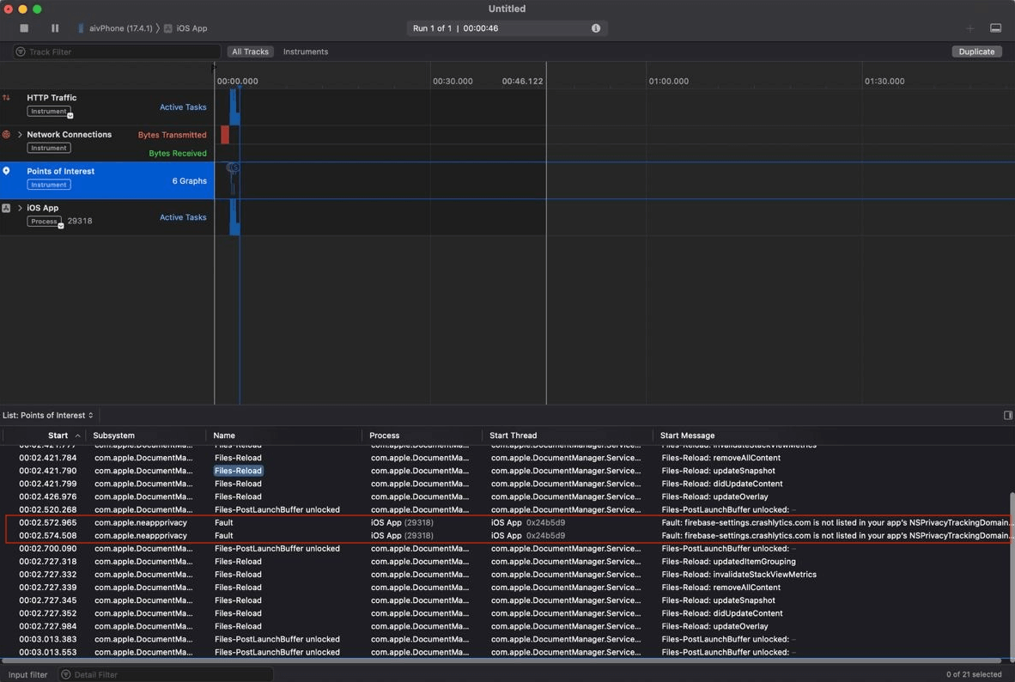Screen dimensions: 1015x682
Task: Click the 00:30.000 ruler mark
Action: [453, 81]
